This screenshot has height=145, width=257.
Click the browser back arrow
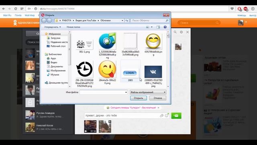tap(4, 9)
